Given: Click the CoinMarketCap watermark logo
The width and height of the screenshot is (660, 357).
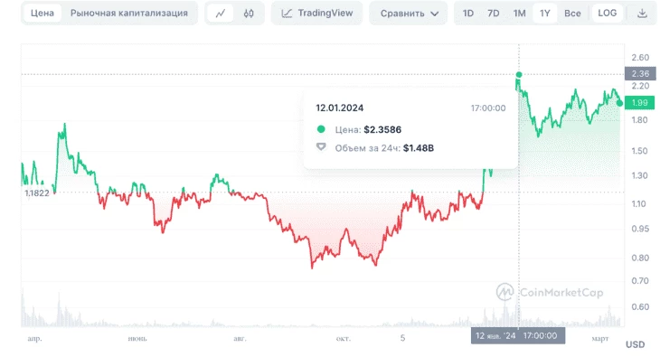Looking at the screenshot, I should pos(504,292).
